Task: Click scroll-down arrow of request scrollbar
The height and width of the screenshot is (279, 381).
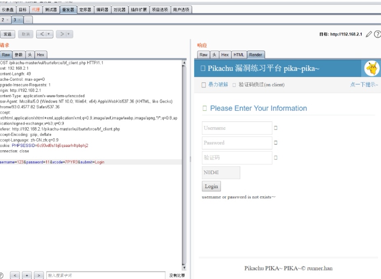Action: 184,268
